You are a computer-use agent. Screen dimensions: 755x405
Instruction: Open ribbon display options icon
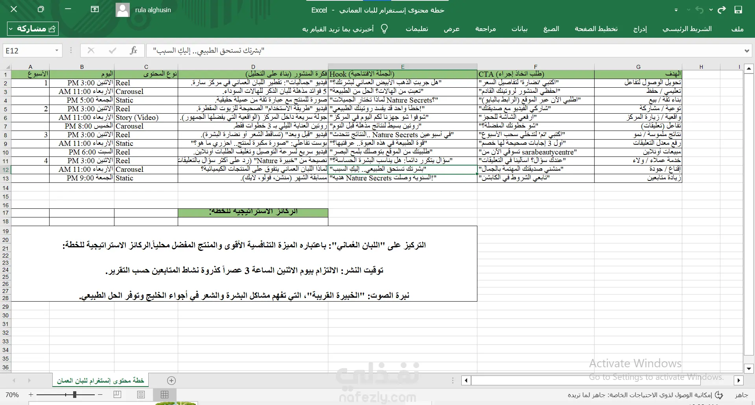95,9
